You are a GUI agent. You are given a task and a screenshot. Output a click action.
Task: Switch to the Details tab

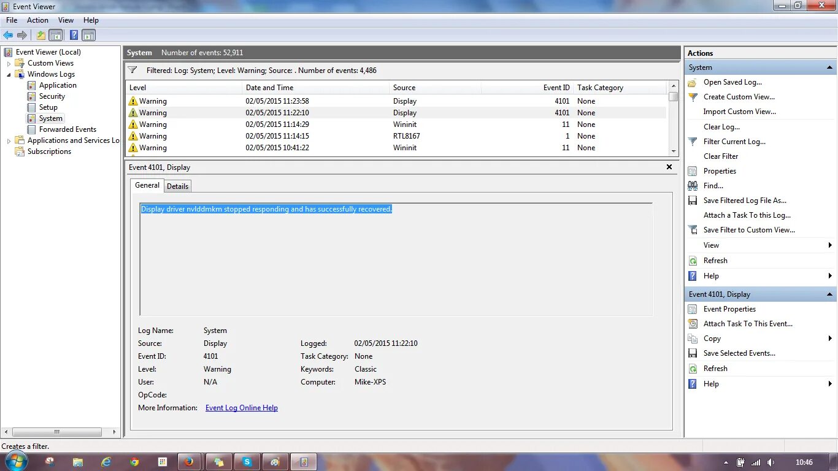tap(178, 186)
